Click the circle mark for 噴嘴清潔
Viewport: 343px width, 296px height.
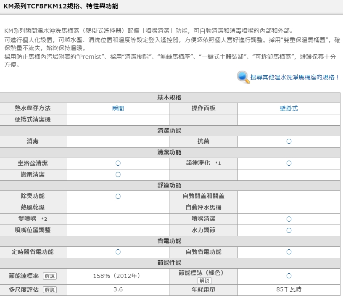pos(289,219)
